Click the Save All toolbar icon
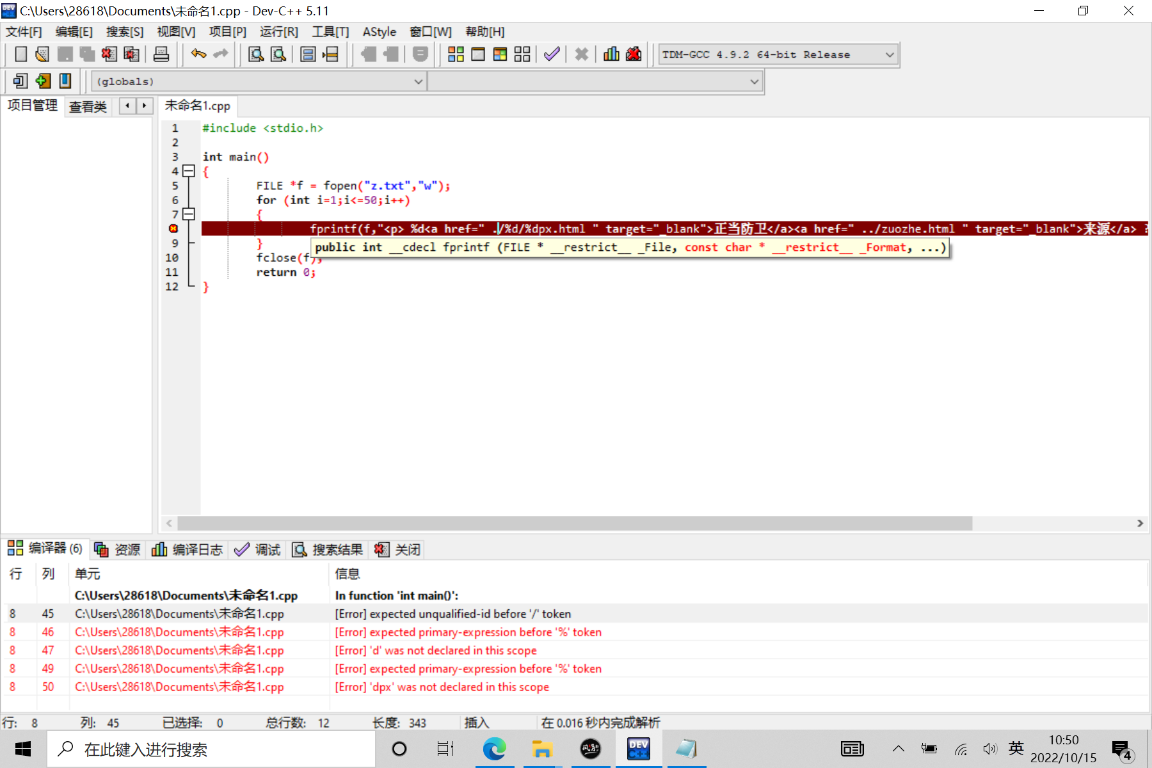The width and height of the screenshot is (1152, 768). (87, 54)
